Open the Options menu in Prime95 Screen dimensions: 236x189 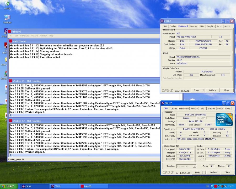click(35, 36)
